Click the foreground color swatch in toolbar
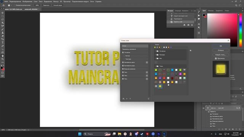This screenshot has width=244, height=137. (x=2, y=68)
